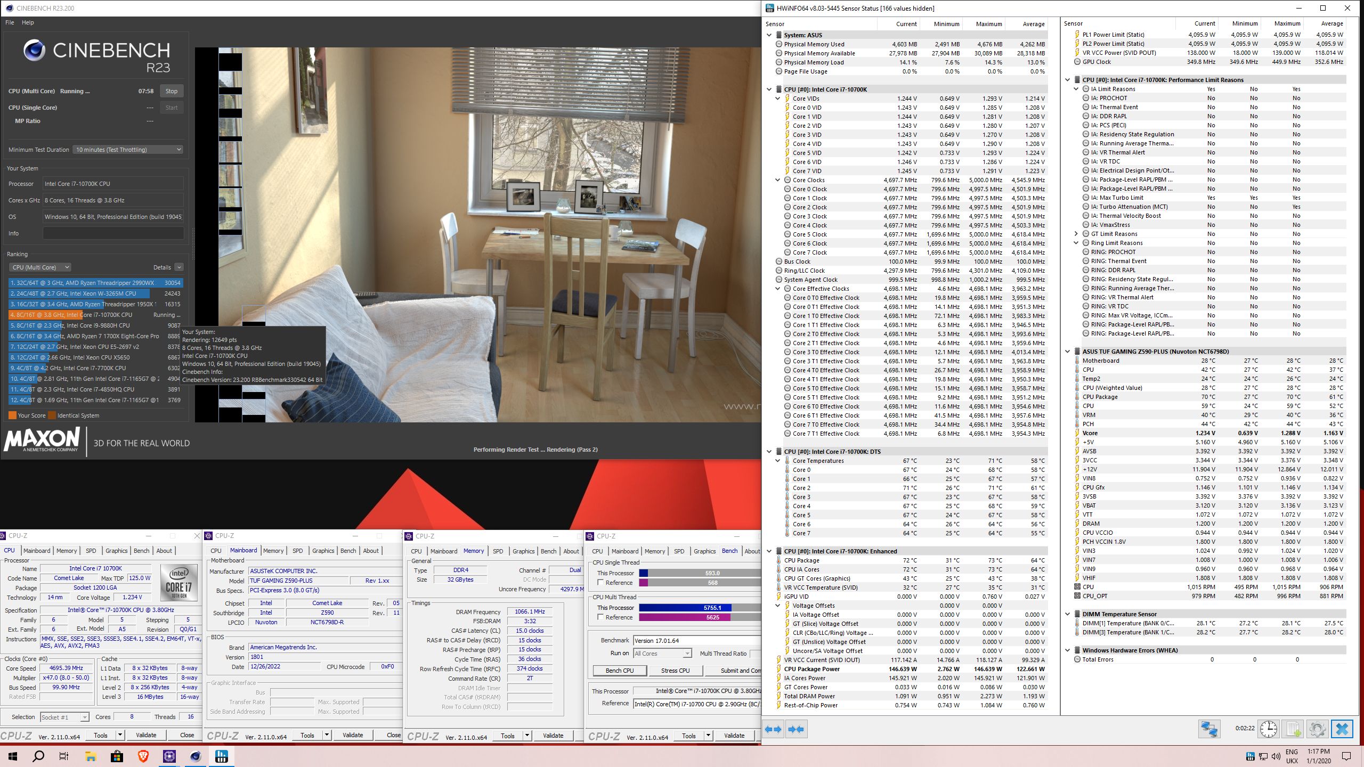This screenshot has width=1364, height=767.
Task: Switch to SPD tab in Memory CPU-Z window
Action: click(498, 551)
